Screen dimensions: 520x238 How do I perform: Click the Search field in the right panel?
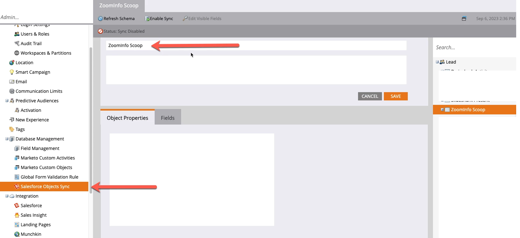(x=474, y=47)
